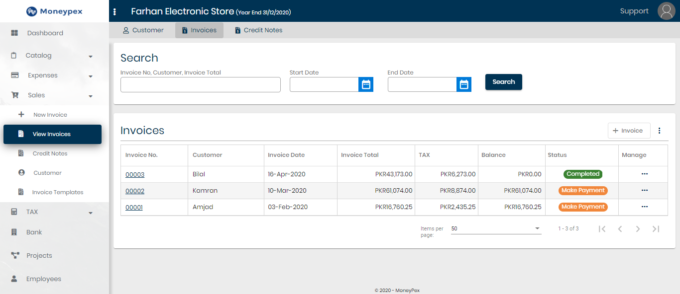Screen dimensions: 680x294
Task: Click the Support link
Action: [634, 11]
